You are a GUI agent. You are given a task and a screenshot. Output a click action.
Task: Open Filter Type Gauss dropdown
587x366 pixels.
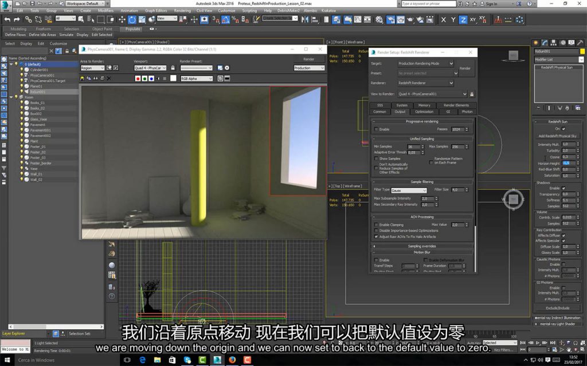click(409, 190)
